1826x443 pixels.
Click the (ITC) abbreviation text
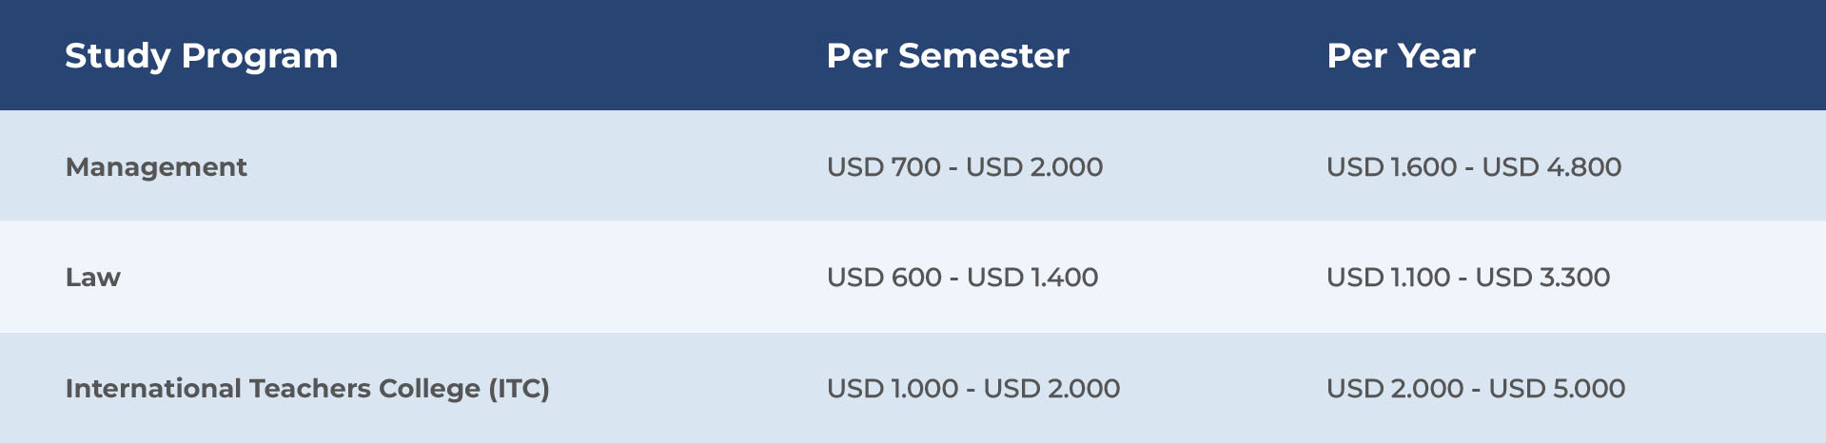[520, 389]
